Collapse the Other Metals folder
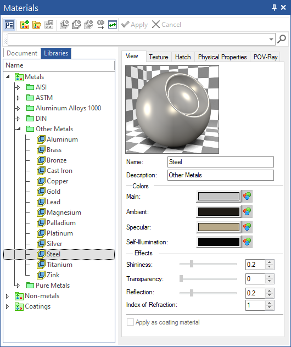The image size is (291, 347). pyautogui.click(x=18, y=128)
